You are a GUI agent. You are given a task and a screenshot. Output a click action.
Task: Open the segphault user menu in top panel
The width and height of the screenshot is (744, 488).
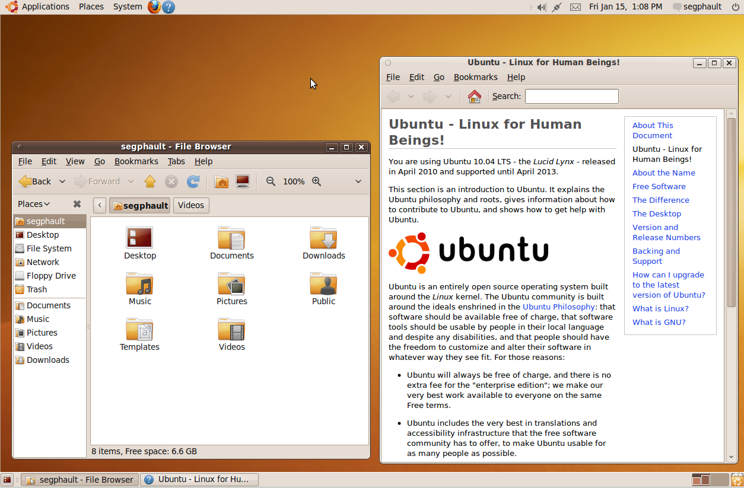697,7
